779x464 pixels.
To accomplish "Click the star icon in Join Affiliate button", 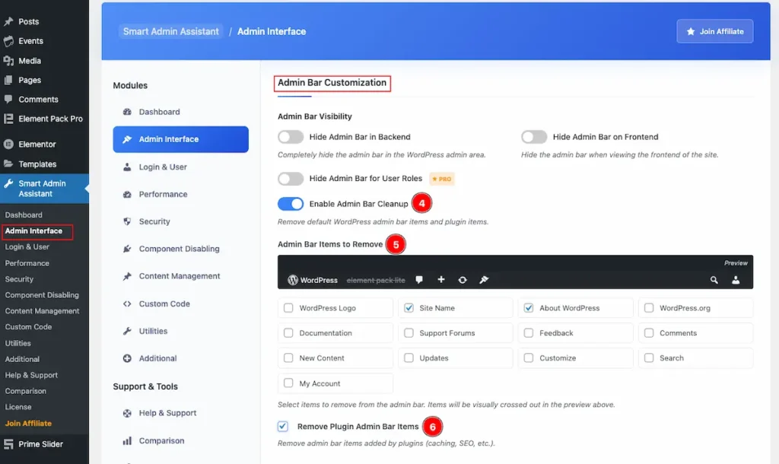I will click(691, 31).
